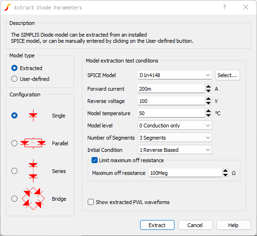
Task: Click the Parallel diodes configuration icon
Action: coord(33,143)
